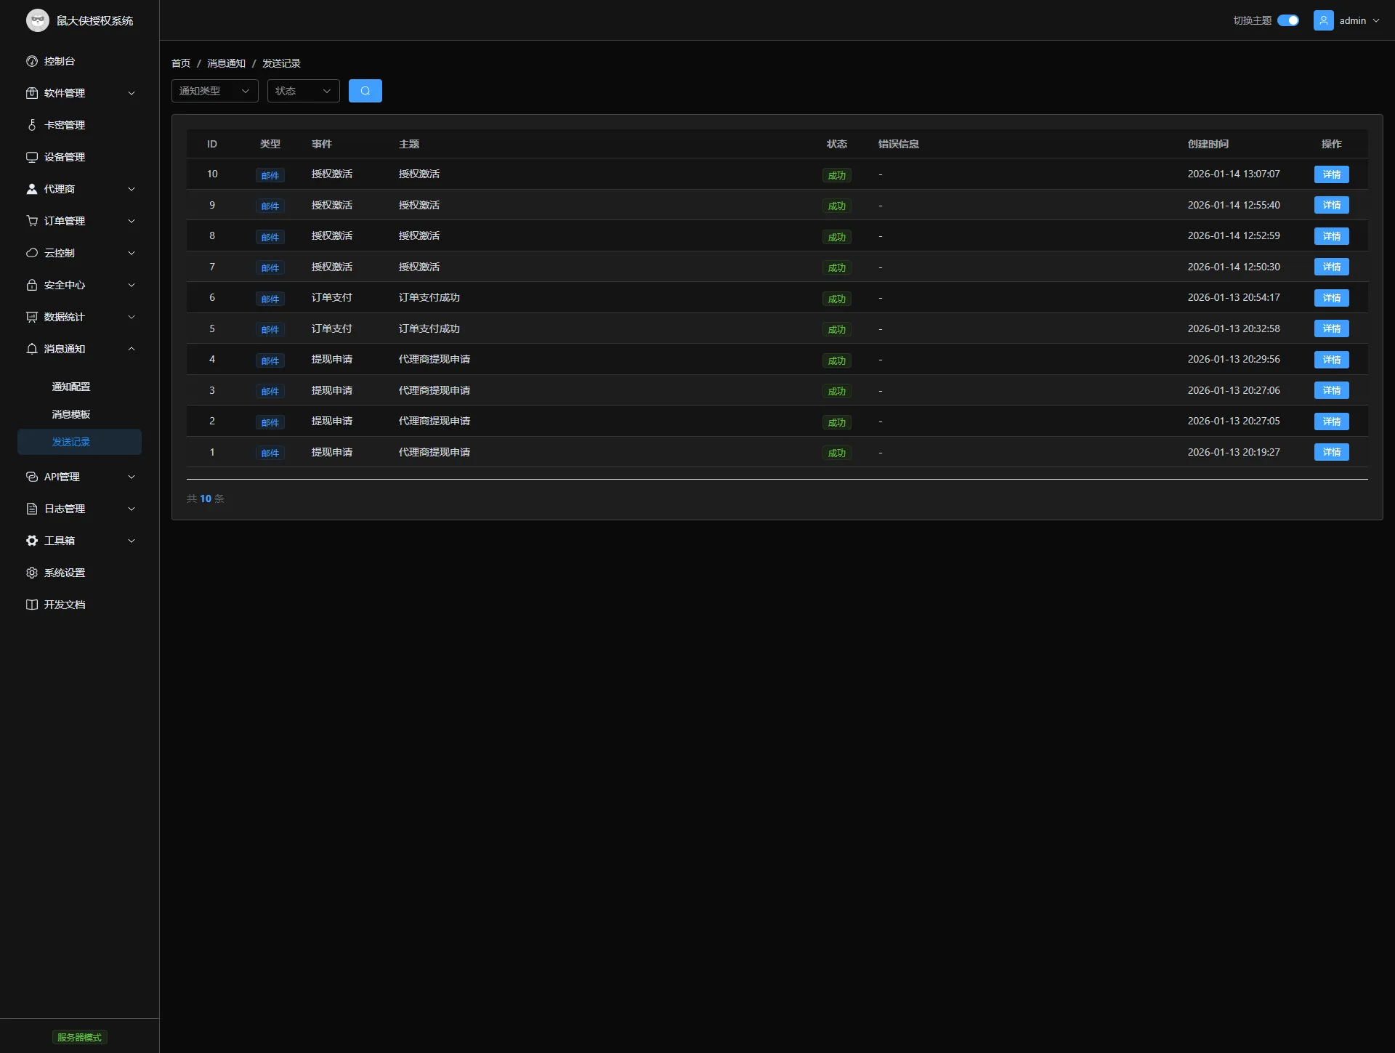Open the 状态 filter dropdown
This screenshot has width=1395, height=1053.
coord(303,91)
